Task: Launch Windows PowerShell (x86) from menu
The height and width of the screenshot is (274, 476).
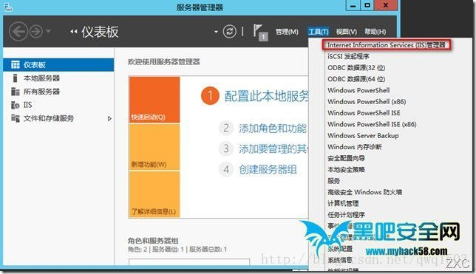Action: coord(367,102)
